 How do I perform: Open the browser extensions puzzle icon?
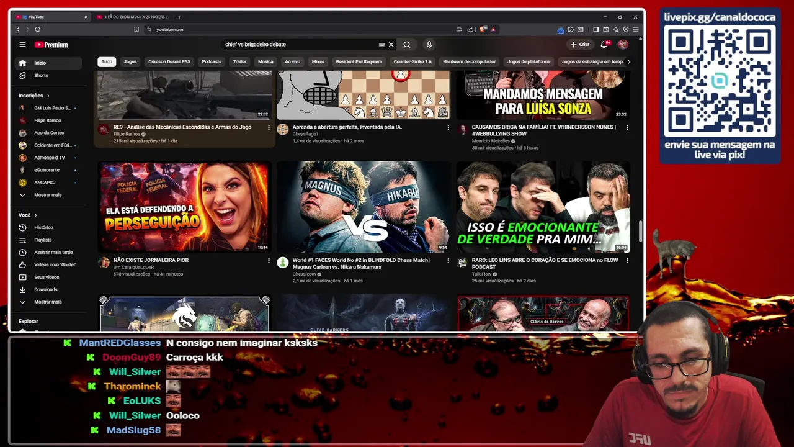(x=571, y=29)
